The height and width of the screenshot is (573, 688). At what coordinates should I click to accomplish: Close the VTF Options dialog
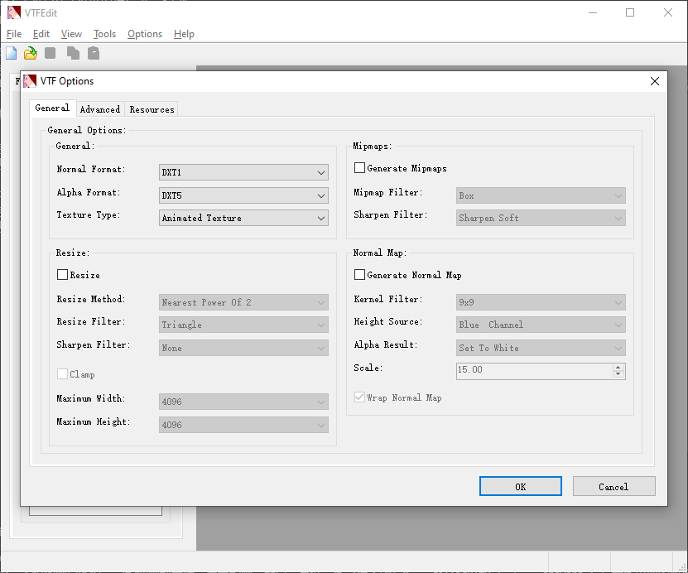655,81
